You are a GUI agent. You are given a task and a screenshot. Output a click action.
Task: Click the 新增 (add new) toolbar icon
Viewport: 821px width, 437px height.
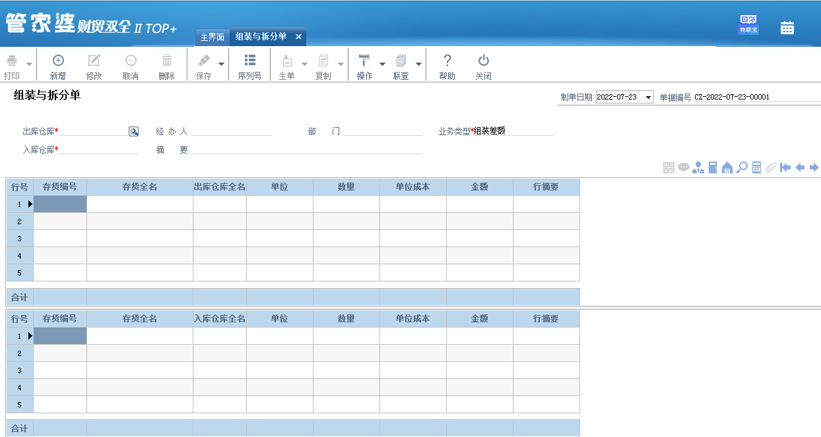(x=58, y=61)
